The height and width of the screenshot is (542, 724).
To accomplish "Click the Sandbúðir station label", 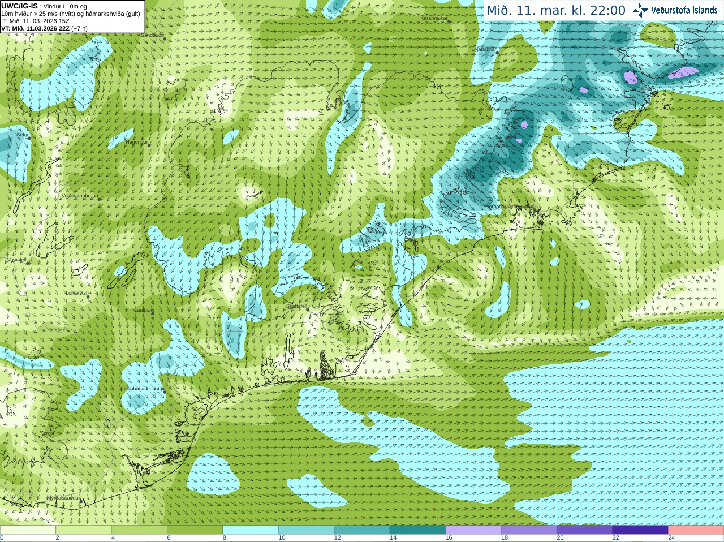I will 152,35.
